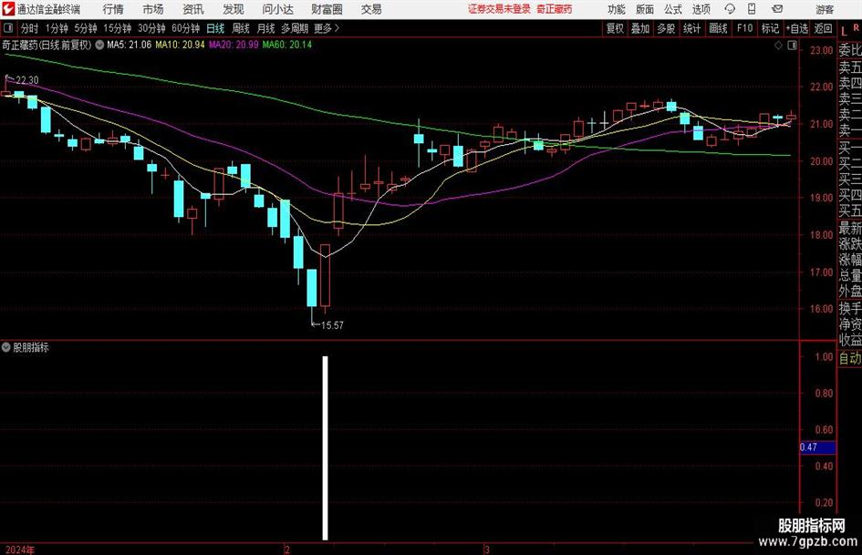Click the month 2 marker on time axis

pos(287,549)
